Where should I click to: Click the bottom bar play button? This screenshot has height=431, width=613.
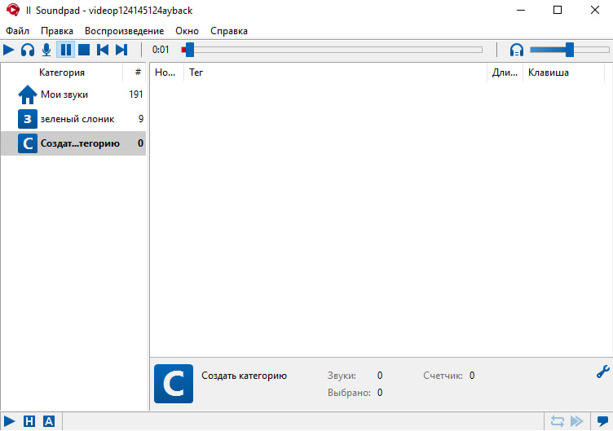point(10,421)
